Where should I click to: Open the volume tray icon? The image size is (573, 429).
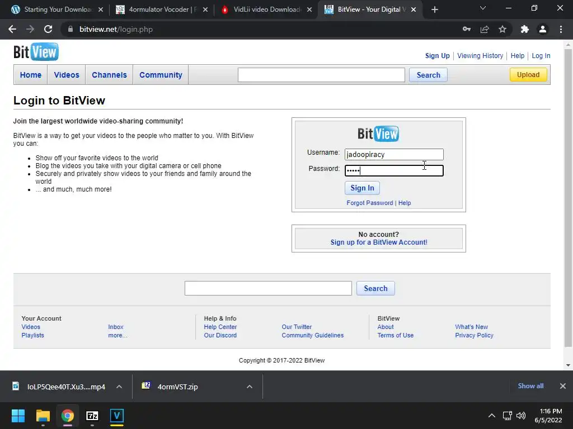coord(521,416)
